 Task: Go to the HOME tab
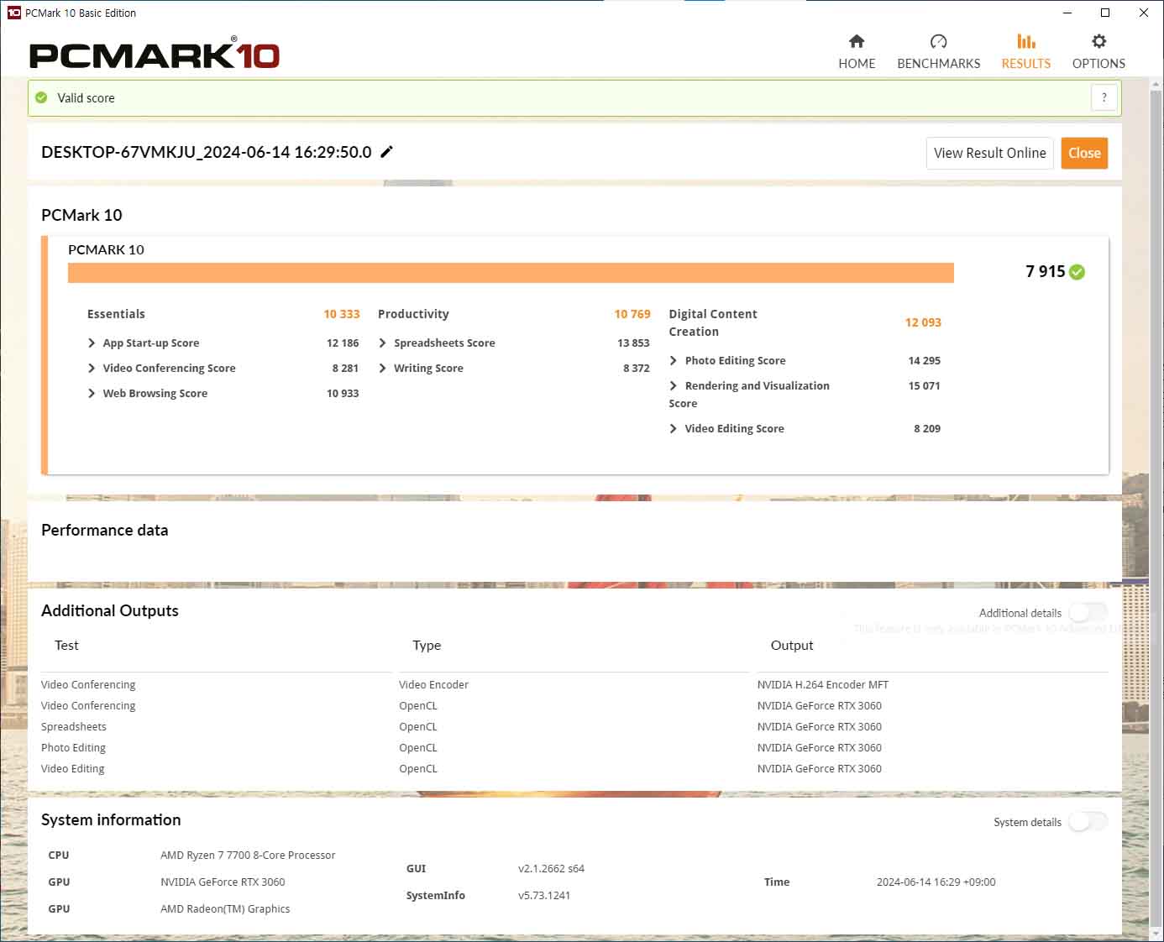pos(857,51)
